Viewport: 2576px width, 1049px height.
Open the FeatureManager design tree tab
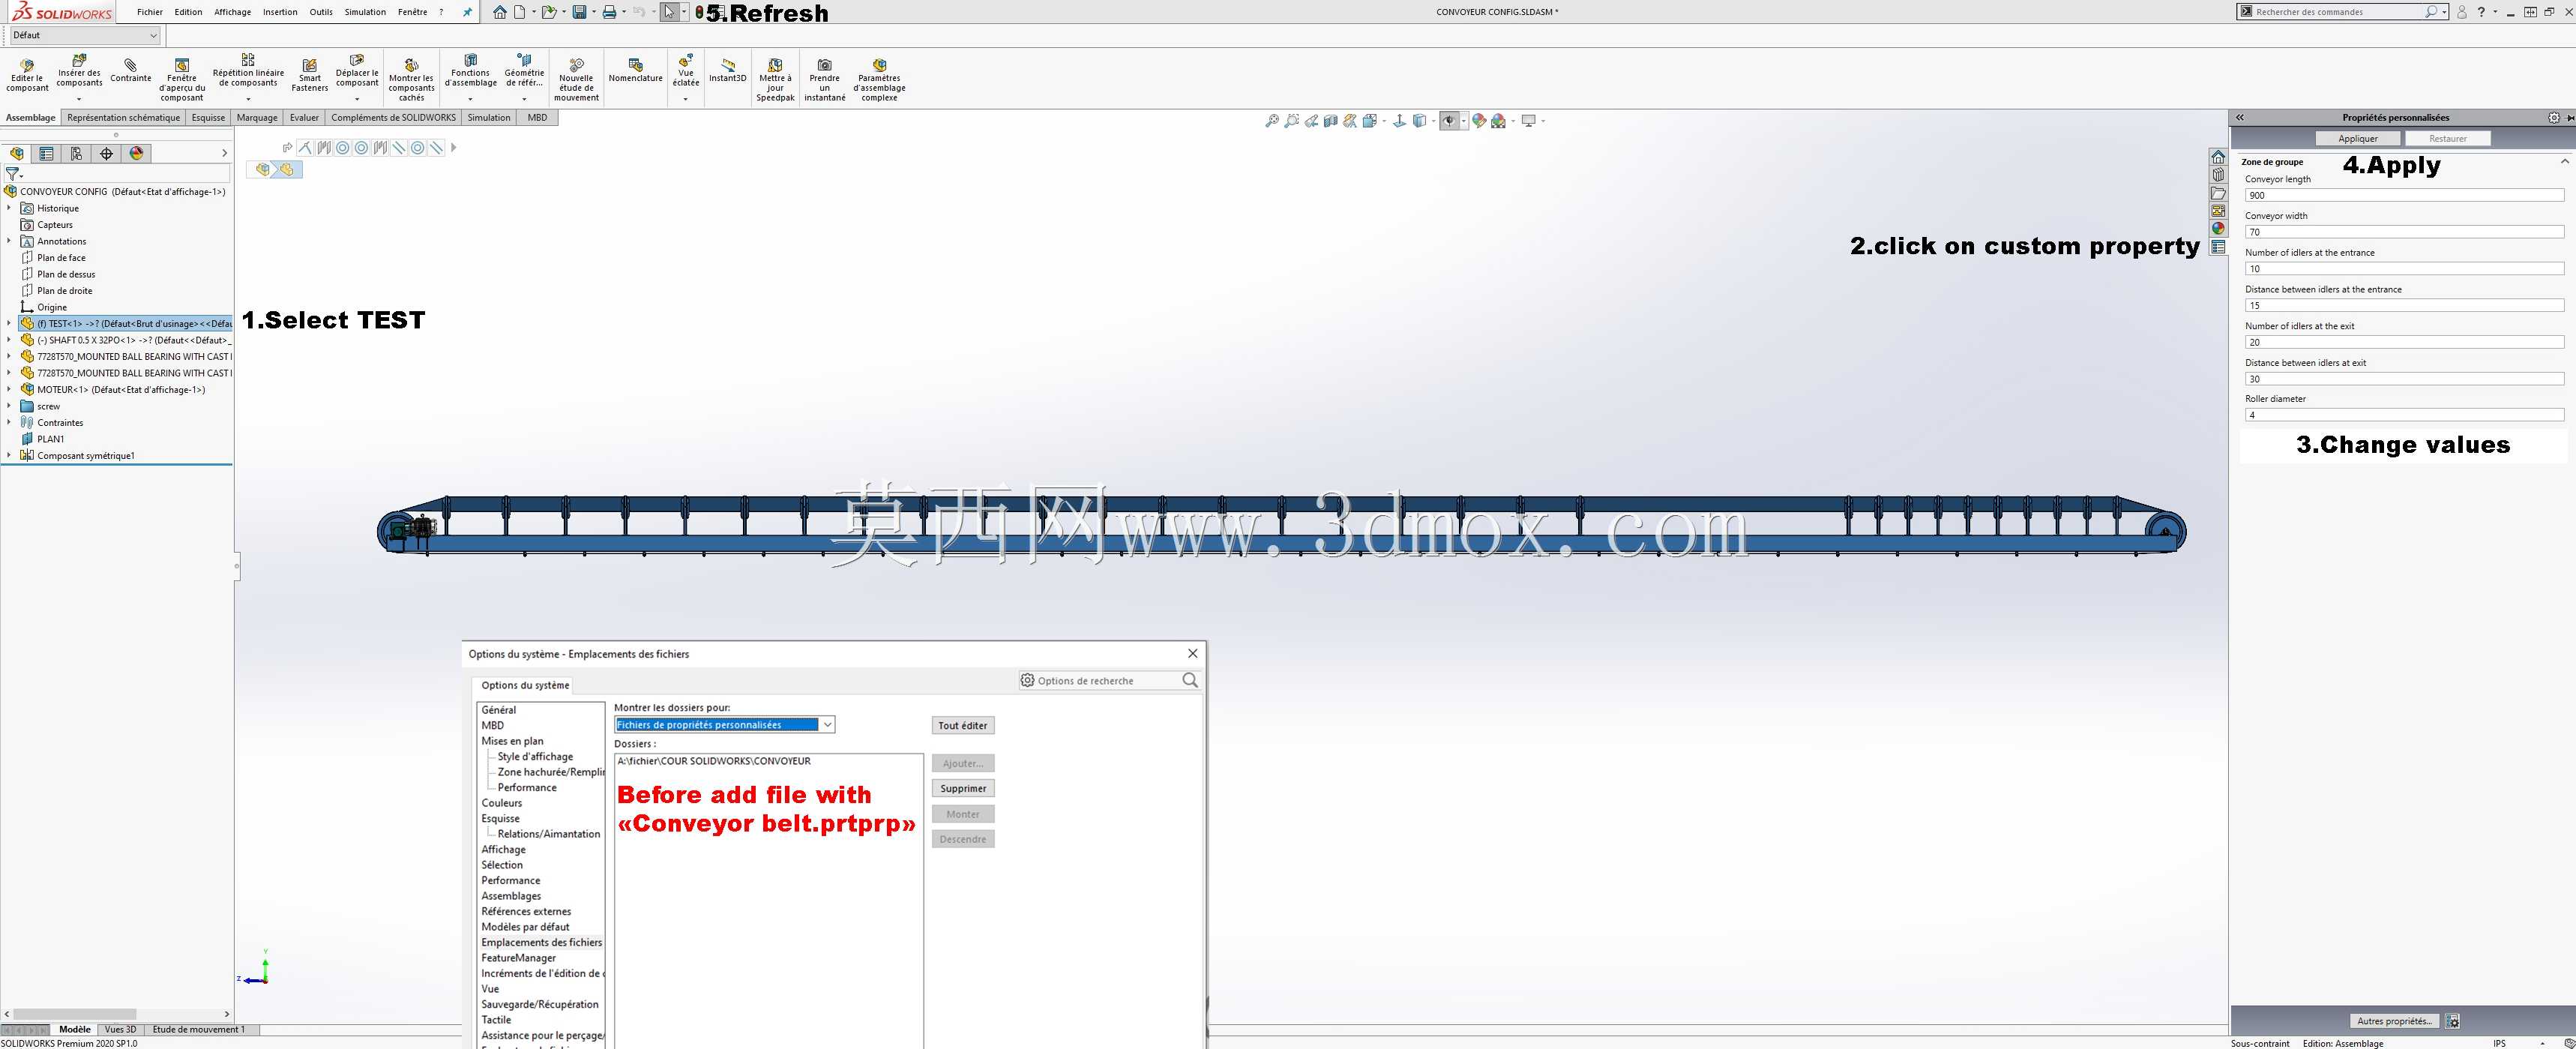click(x=16, y=153)
